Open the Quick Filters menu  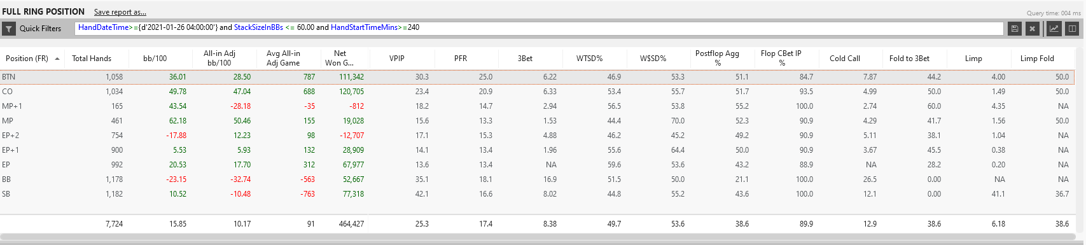[40, 29]
